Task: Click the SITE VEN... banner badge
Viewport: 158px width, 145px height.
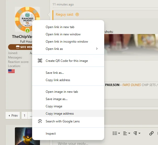Action: pyautogui.click(x=20, y=47)
